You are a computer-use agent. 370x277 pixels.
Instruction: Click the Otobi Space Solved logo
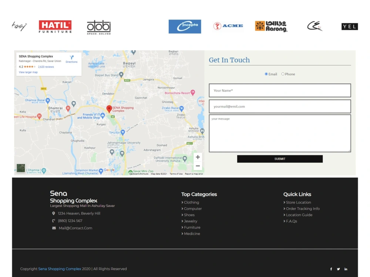[99, 28]
